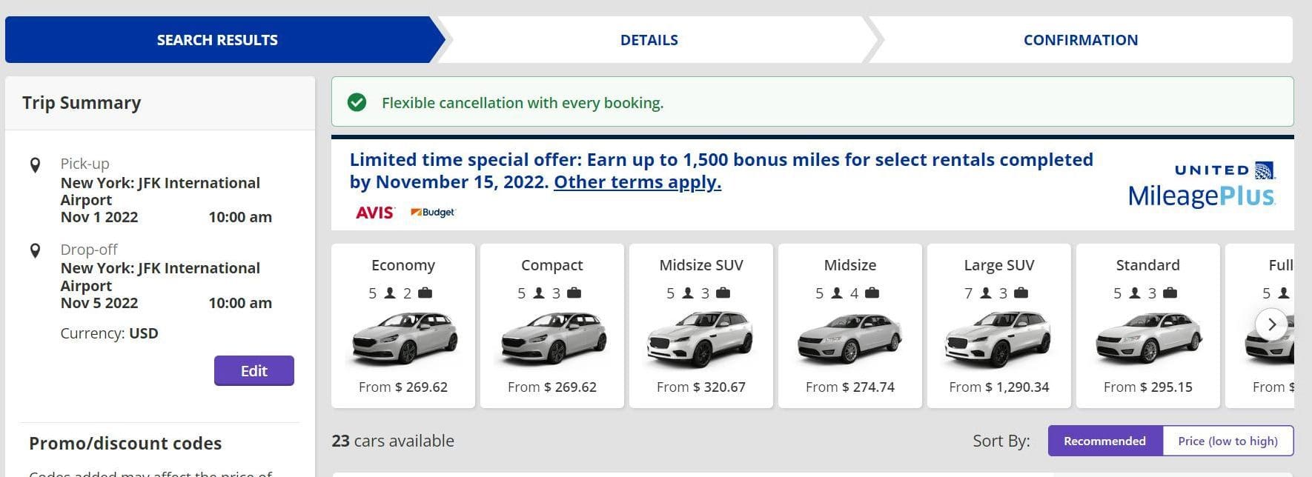This screenshot has height=477, width=1312.
Task: Click the Budget logo
Action: coord(433,213)
